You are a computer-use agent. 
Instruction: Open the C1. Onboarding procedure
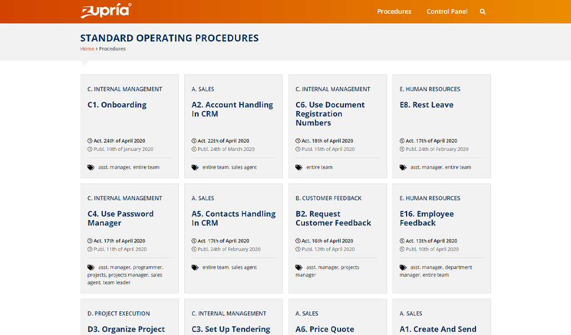click(117, 105)
